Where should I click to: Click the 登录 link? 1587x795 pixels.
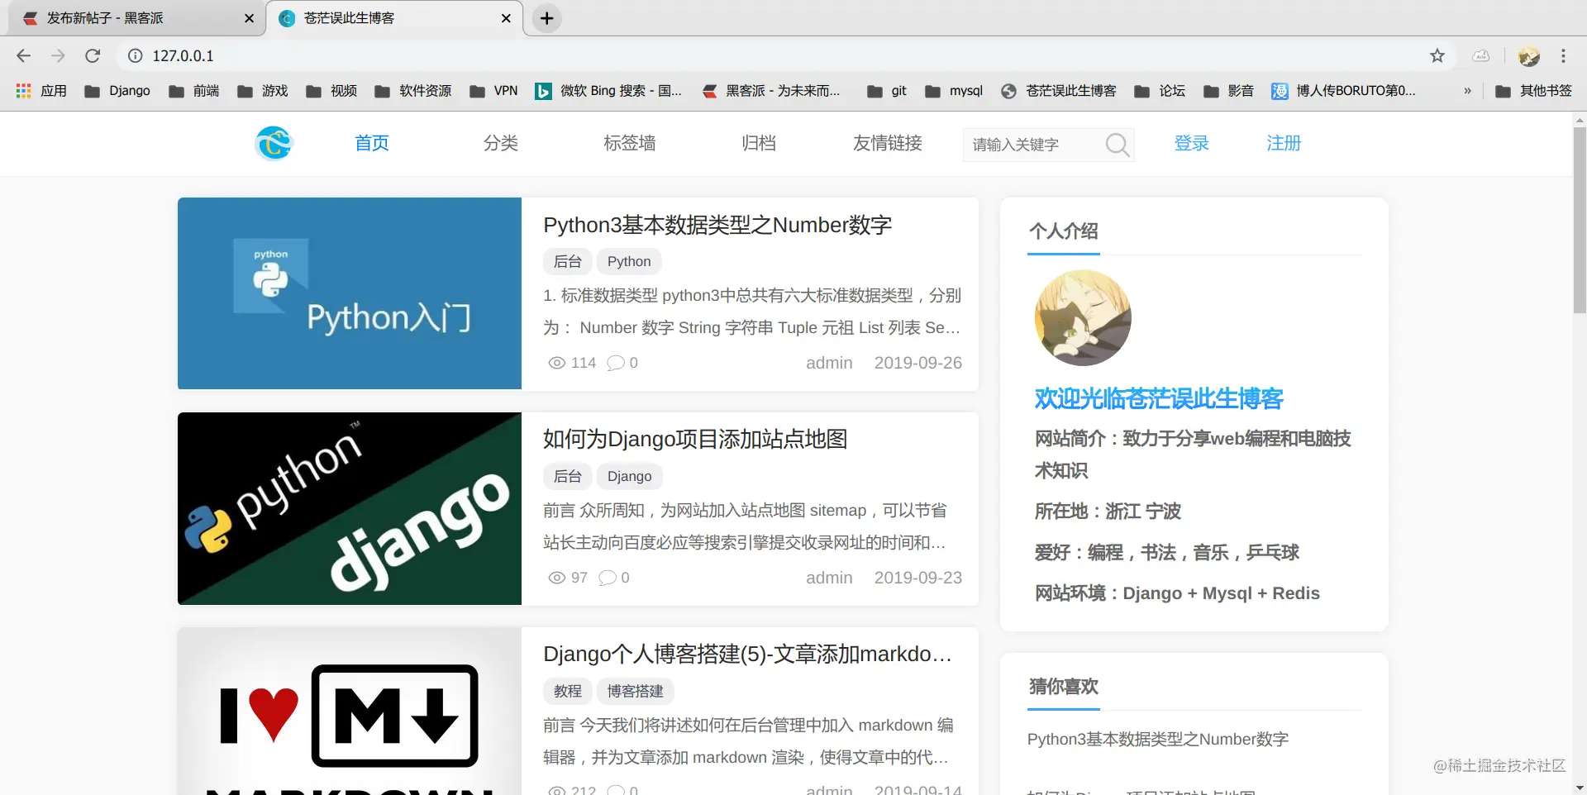click(x=1192, y=143)
